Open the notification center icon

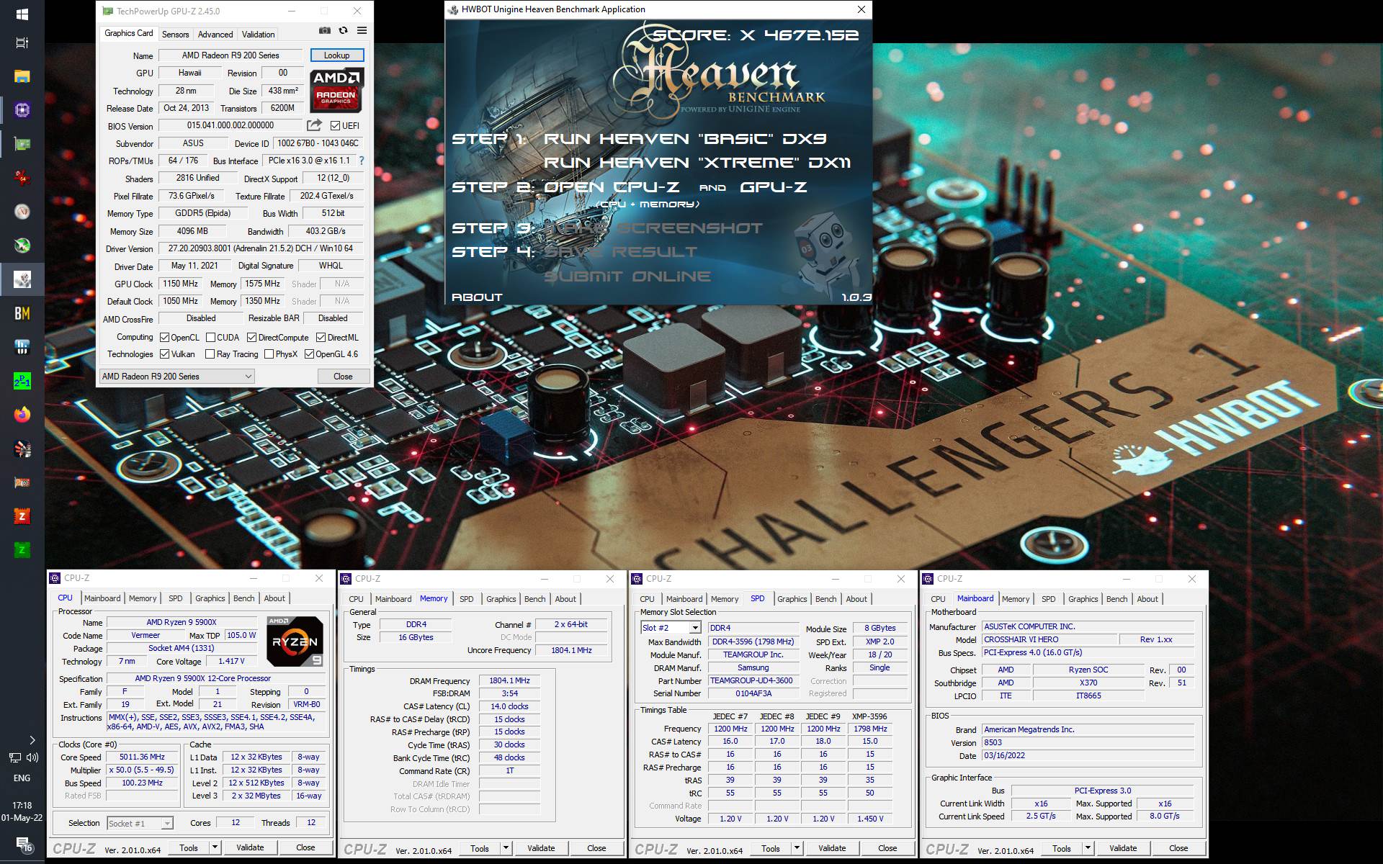click(x=22, y=844)
